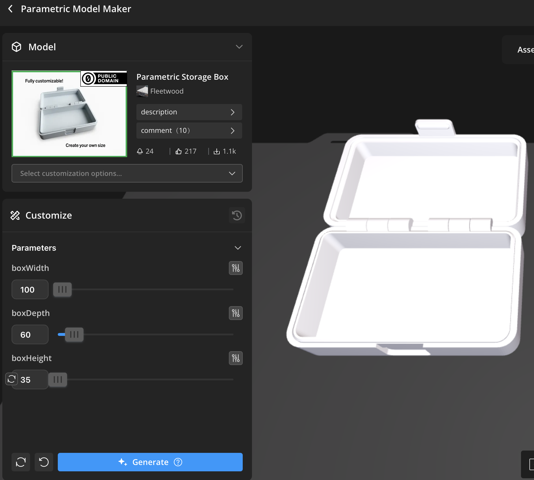Screen dimensions: 534x480
Task: Open the model description entry
Action: [x=189, y=112]
